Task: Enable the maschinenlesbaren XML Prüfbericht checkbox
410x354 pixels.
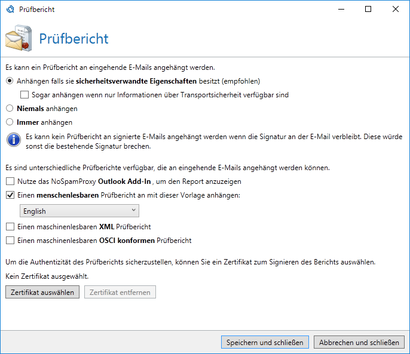Action: [10, 226]
